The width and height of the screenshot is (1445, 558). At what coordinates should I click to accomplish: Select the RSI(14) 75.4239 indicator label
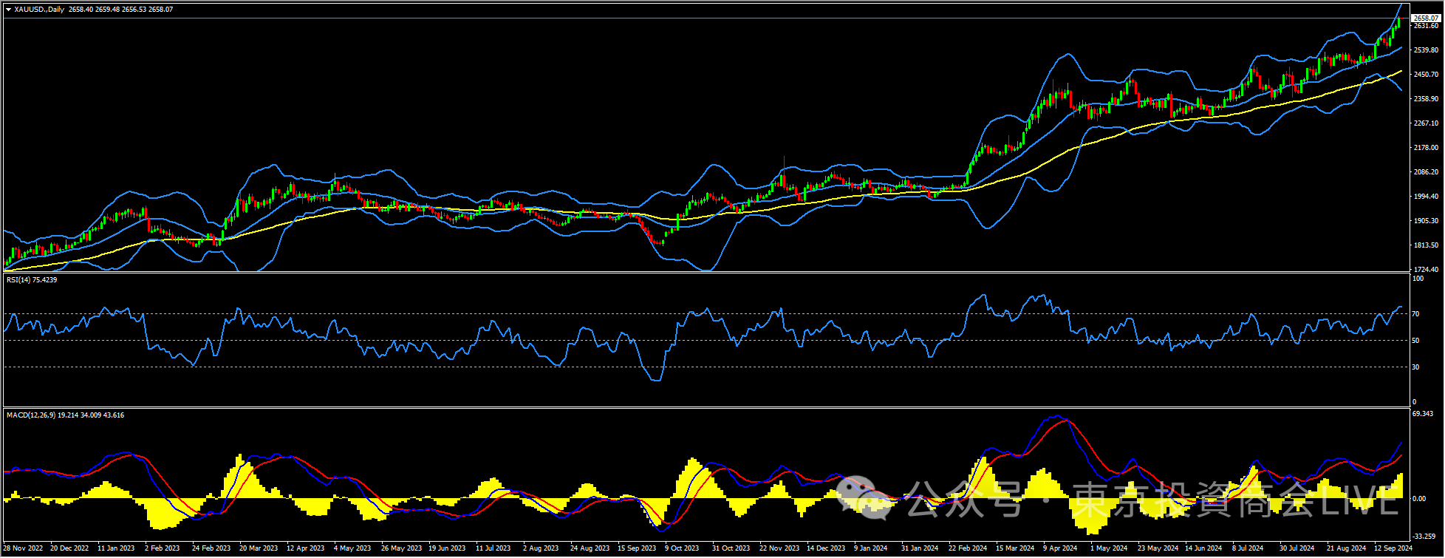point(32,280)
